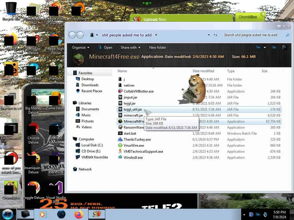Click the change view icon in toolbar
Image resolution: width=294 pixels, height=220 pixels.
(259, 48)
